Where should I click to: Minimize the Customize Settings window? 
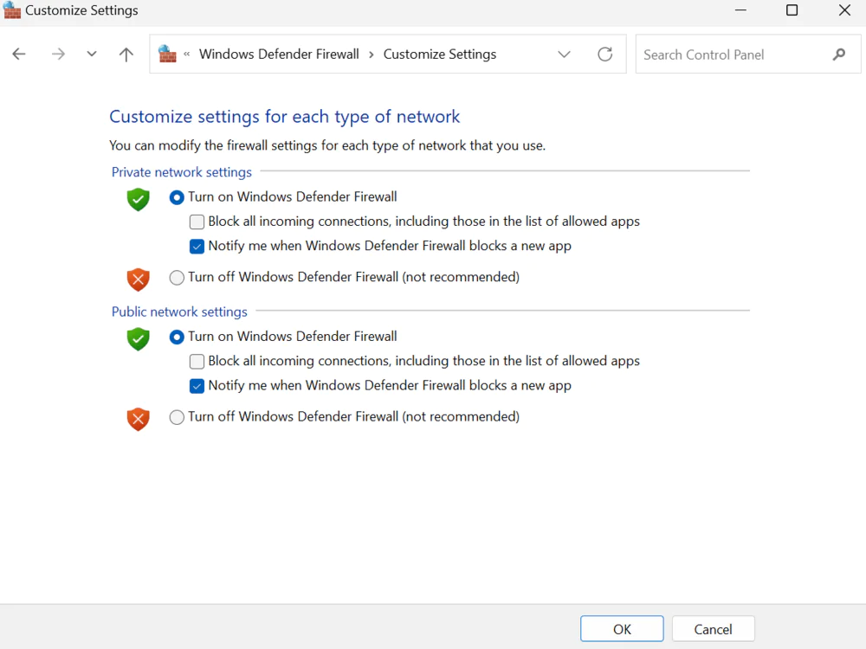pyautogui.click(x=740, y=10)
